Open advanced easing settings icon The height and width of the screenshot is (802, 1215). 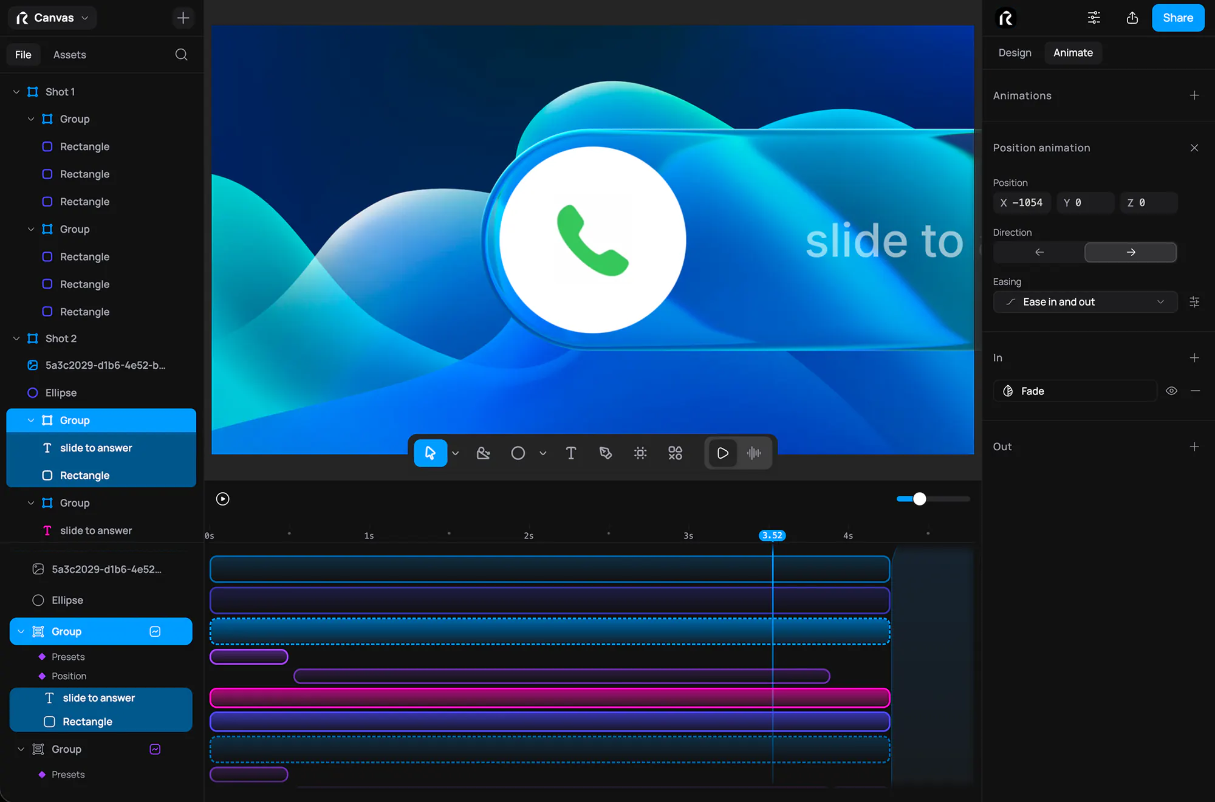click(x=1194, y=302)
